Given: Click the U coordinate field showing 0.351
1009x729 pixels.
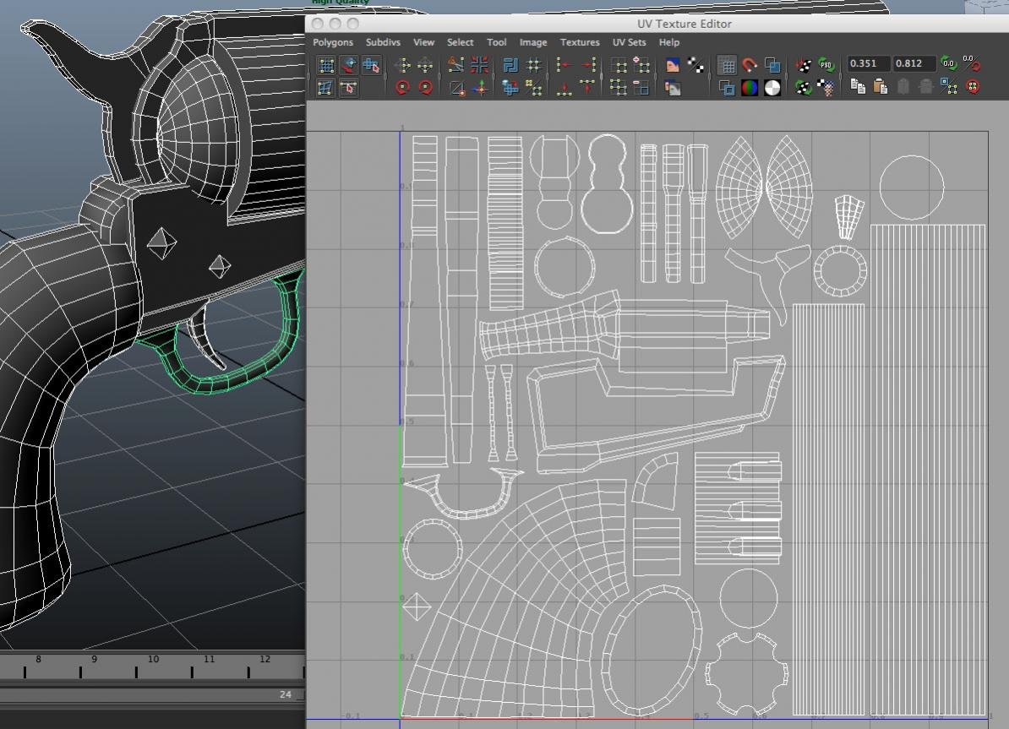Looking at the screenshot, I should tap(870, 63).
